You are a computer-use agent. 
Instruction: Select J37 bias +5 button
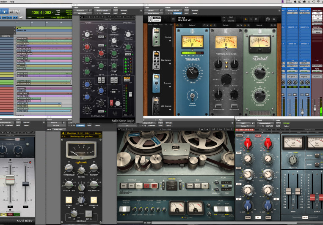point(205,186)
